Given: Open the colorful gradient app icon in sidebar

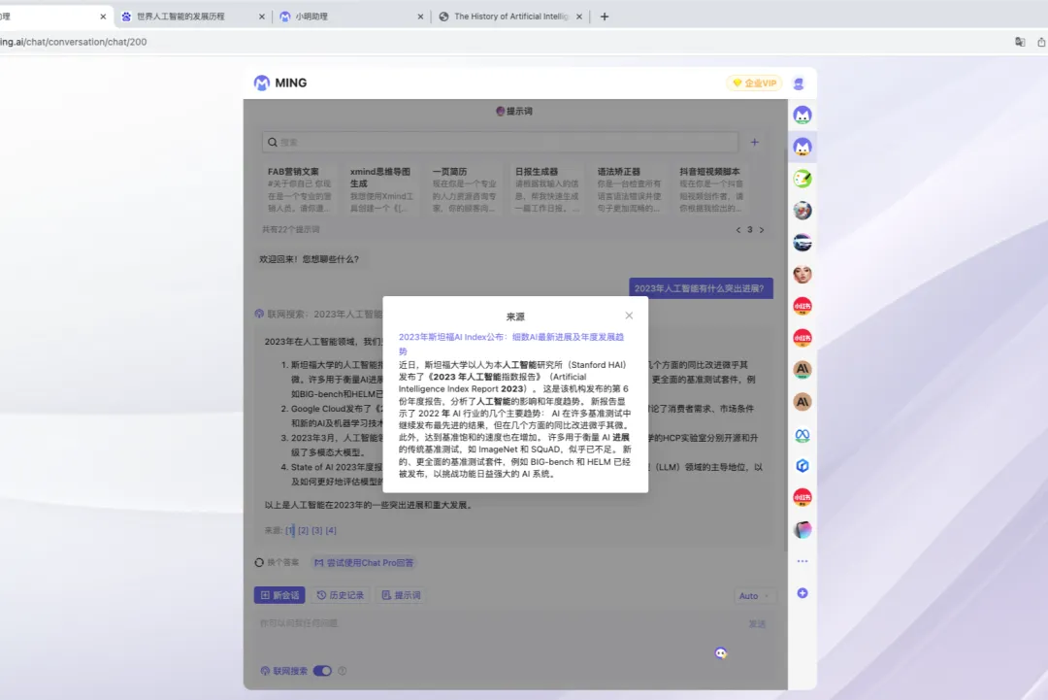Looking at the screenshot, I should [x=802, y=529].
